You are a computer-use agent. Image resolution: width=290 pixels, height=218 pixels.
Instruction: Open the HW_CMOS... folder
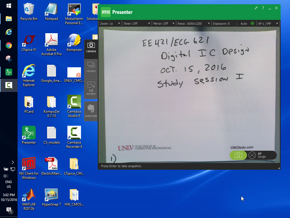tap(74, 198)
